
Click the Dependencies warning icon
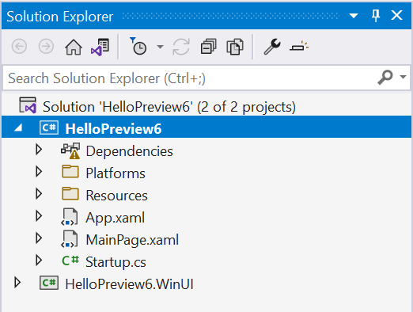coord(70,150)
